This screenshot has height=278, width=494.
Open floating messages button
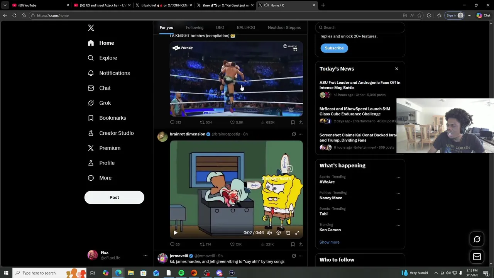[477, 257]
